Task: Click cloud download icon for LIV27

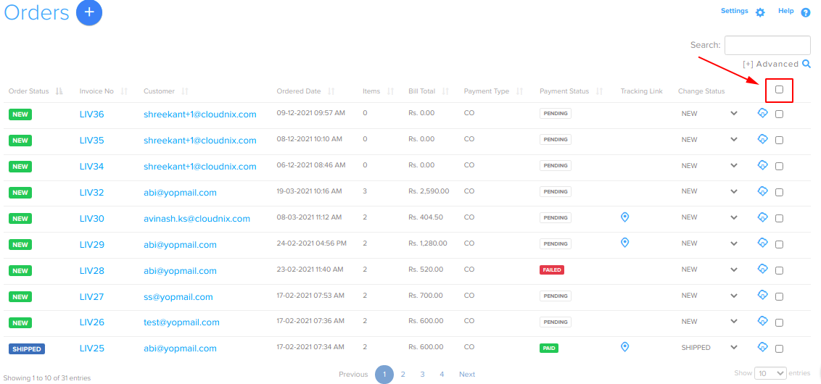Action: [x=763, y=295]
